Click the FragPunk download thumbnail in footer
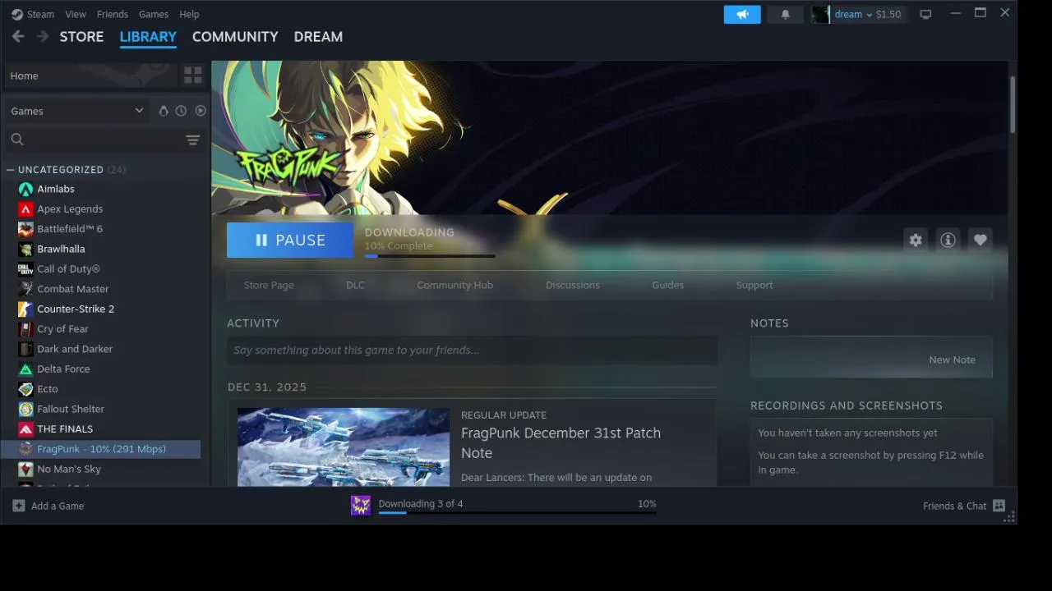Viewport: 1052px width, 591px height. tap(361, 506)
